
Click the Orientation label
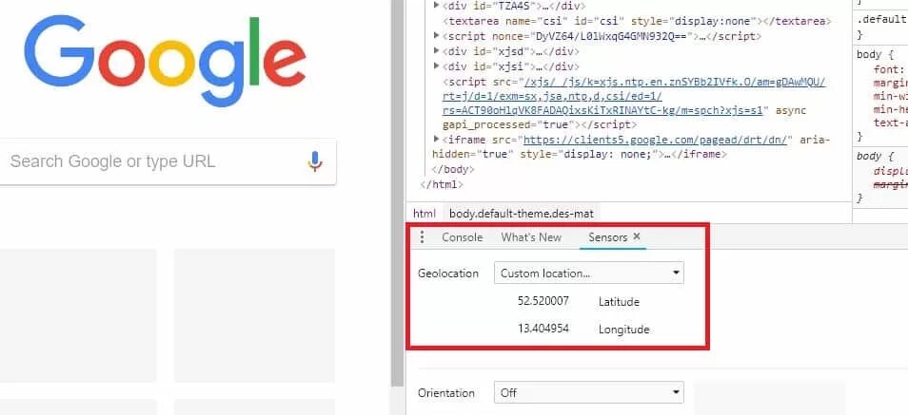pyautogui.click(x=445, y=393)
